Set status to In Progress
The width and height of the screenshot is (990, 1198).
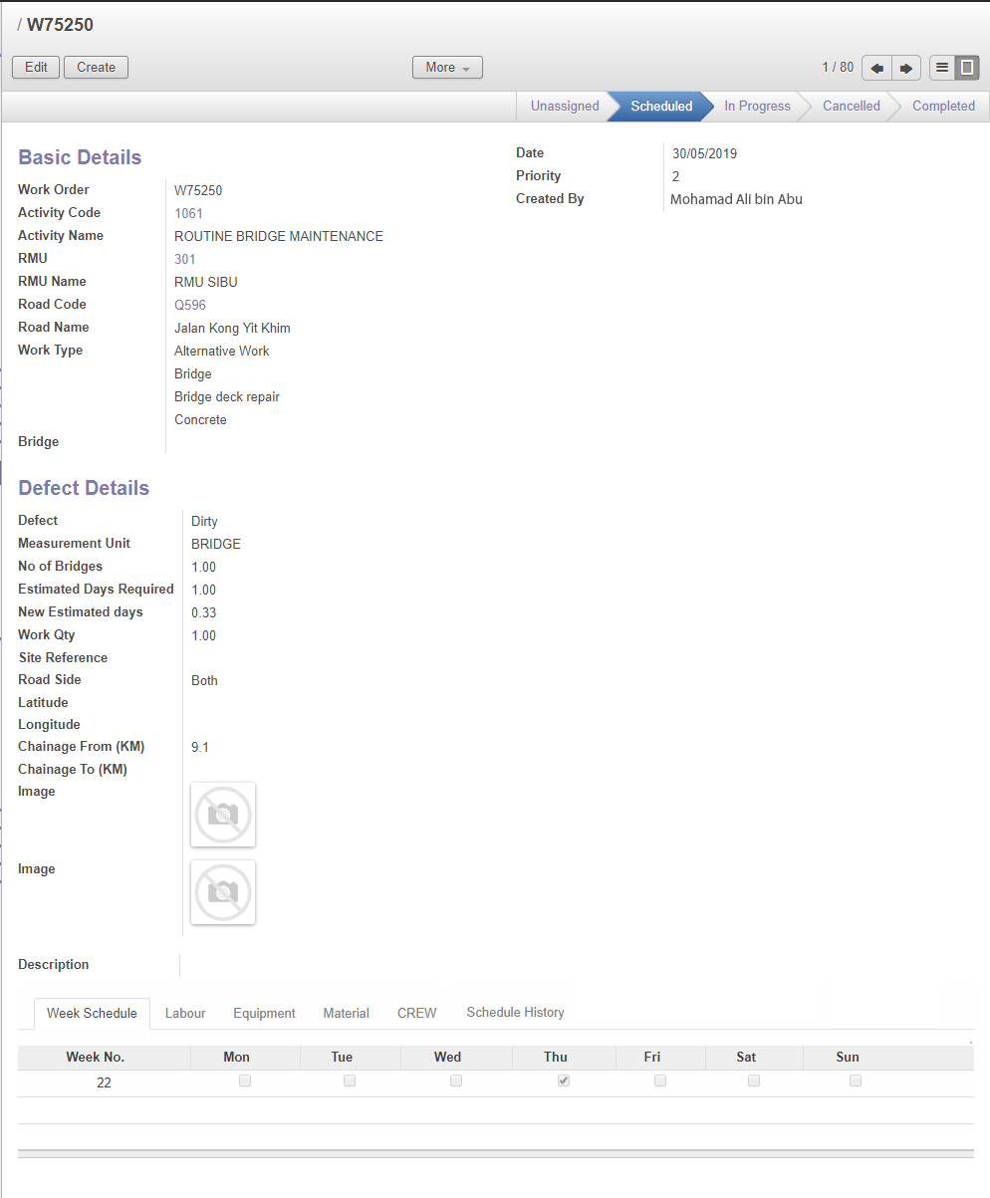(x=757, y=107)
